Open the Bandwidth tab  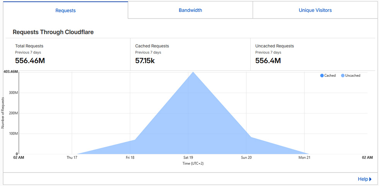point(190,10)
